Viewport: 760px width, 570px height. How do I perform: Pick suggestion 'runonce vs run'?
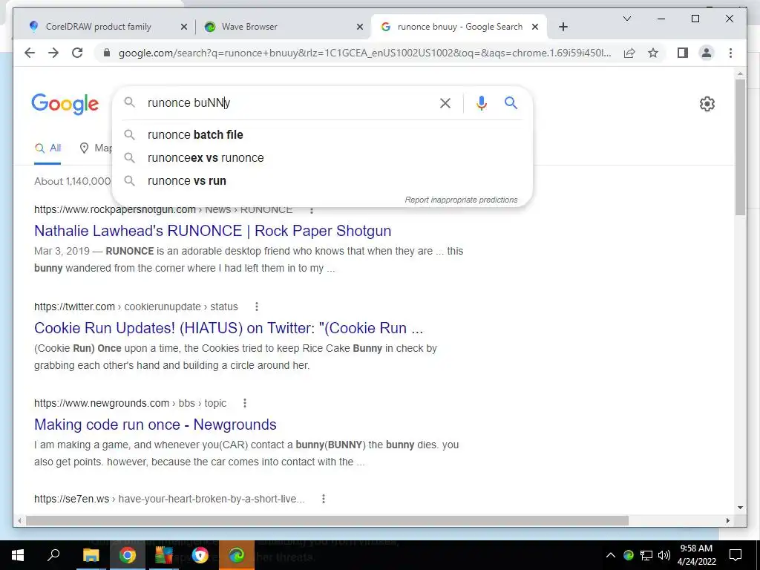point(322,181)
